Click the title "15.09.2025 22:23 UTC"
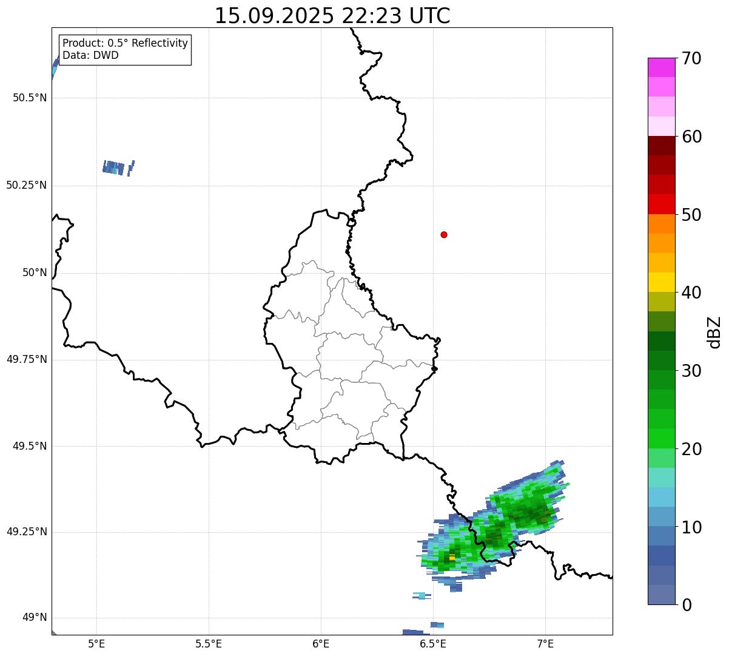The height and width of the screenshot is (656, 729). point(332,15)
